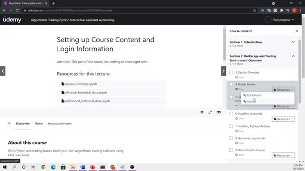Download yfinance_historical_data.ipynb resource
Image resolution: width=305 pixels, height=171 pixels.
[x=111, y=93]
